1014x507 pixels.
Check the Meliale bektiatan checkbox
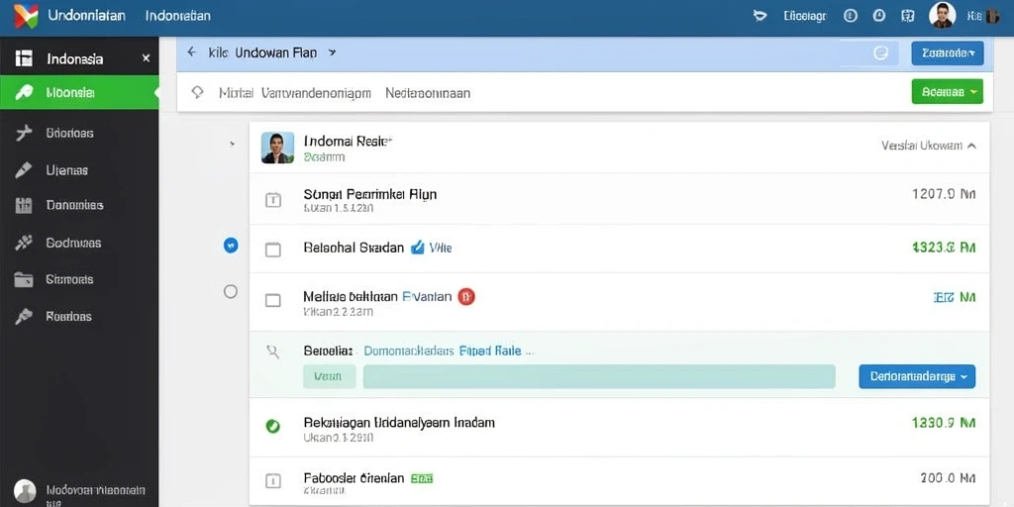tap(273, 300)
